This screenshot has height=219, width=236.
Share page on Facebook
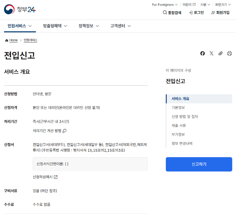(x=202, y=53)
